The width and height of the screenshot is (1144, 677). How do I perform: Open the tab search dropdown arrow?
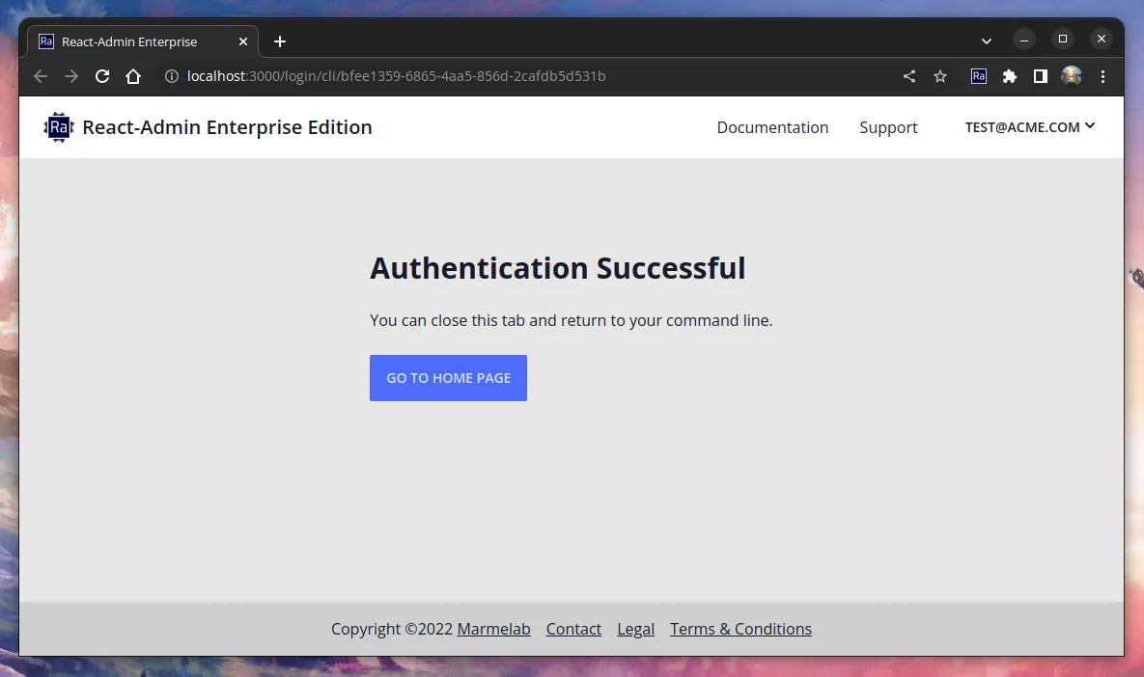point(986,41)
